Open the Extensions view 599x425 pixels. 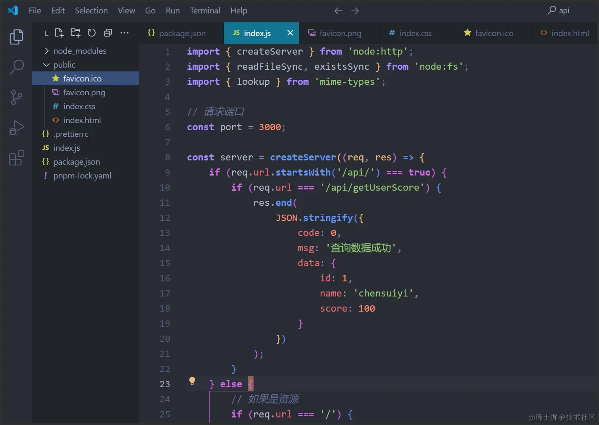coord(16,158)
